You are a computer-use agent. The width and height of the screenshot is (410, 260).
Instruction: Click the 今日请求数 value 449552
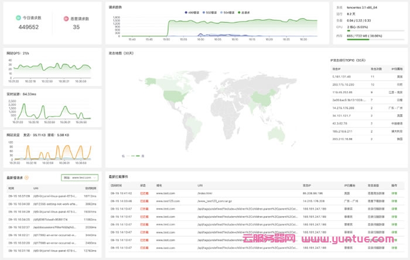[x=29, y=27]
